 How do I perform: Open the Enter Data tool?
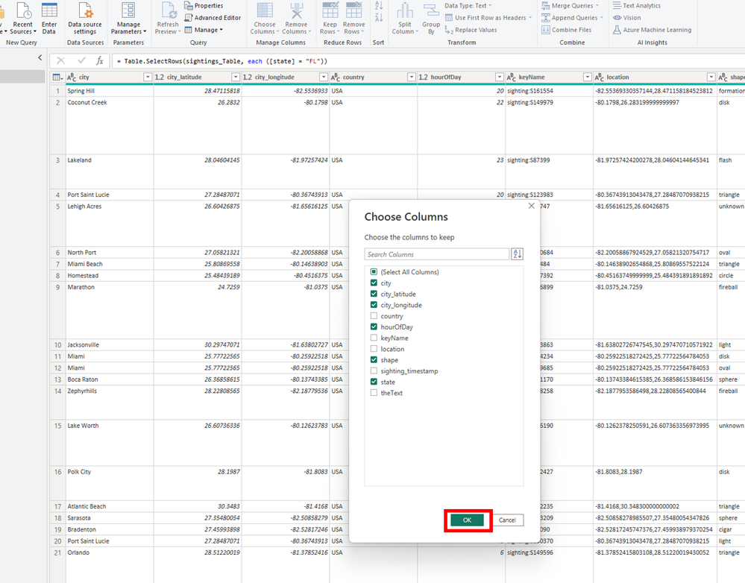pos(49,19)
